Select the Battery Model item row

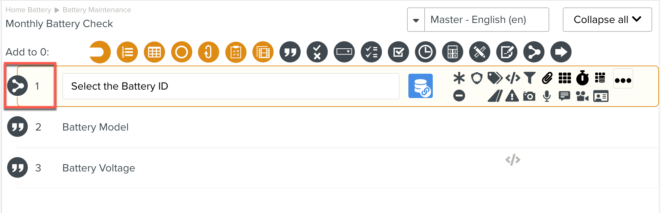pyautogui.click(x=338, y=127)
